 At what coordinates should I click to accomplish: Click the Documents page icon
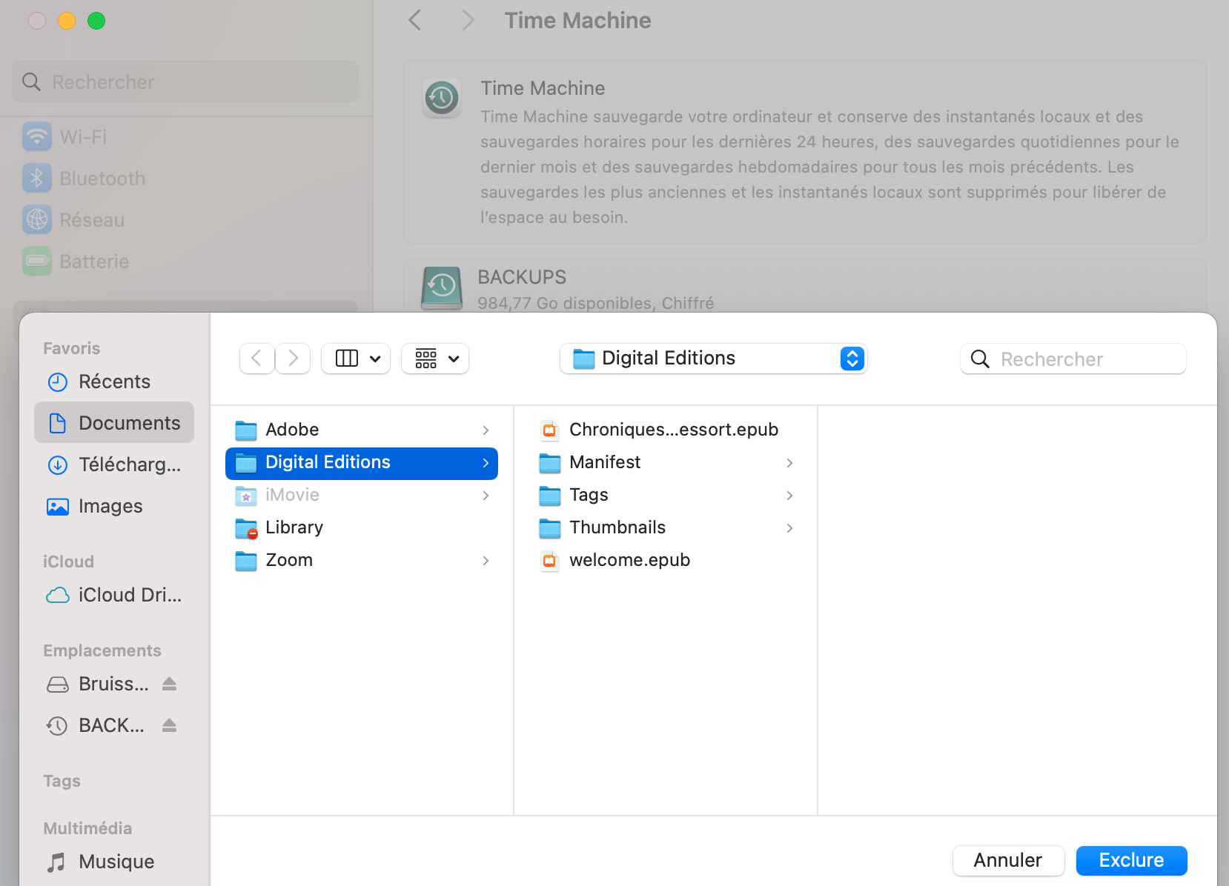tap(58, 423)
